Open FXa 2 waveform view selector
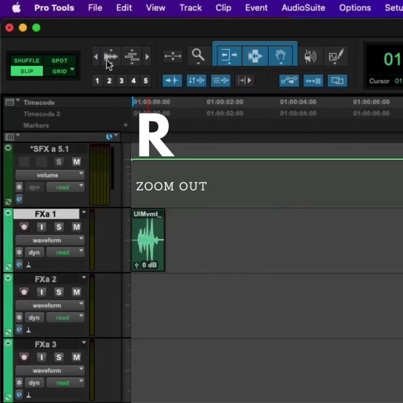403x403 pixels. tap(50, 305)
